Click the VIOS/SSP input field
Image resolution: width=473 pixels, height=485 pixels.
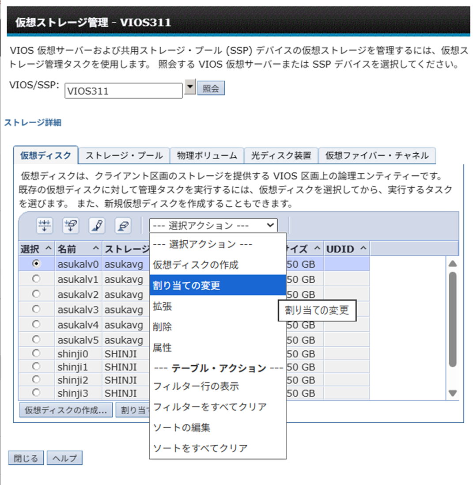123,91
